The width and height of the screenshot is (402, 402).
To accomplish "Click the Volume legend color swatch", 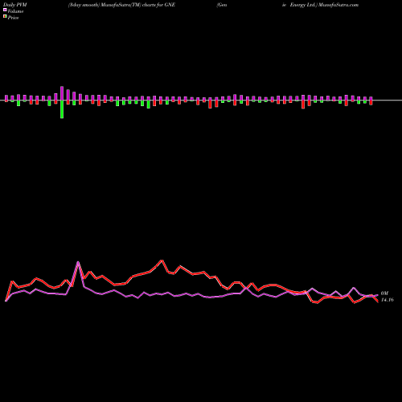I will pos(5,10).
